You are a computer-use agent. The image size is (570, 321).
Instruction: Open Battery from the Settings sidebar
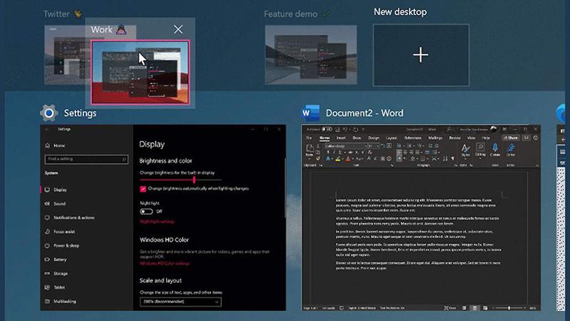click(x=46, y=259)
